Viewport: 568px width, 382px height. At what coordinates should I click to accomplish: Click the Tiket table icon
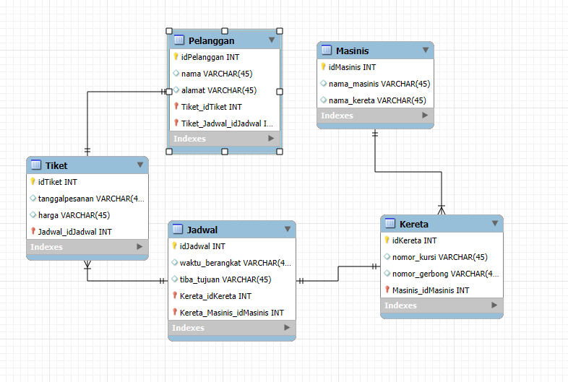tap(36, 165)
